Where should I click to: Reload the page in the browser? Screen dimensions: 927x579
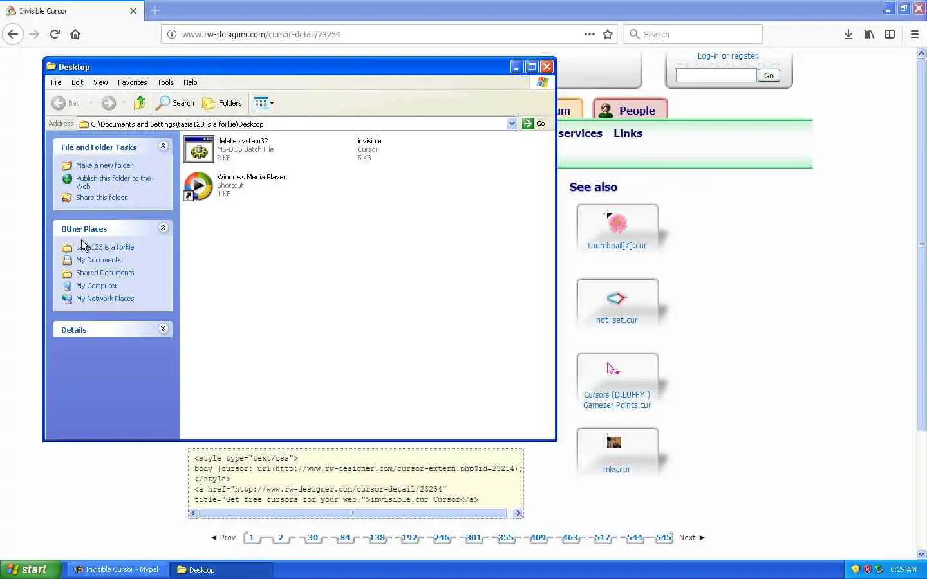(55, 34)
